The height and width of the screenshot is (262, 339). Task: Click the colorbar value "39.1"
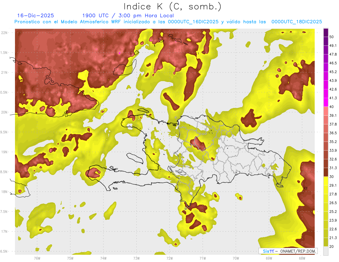[333, 115]
